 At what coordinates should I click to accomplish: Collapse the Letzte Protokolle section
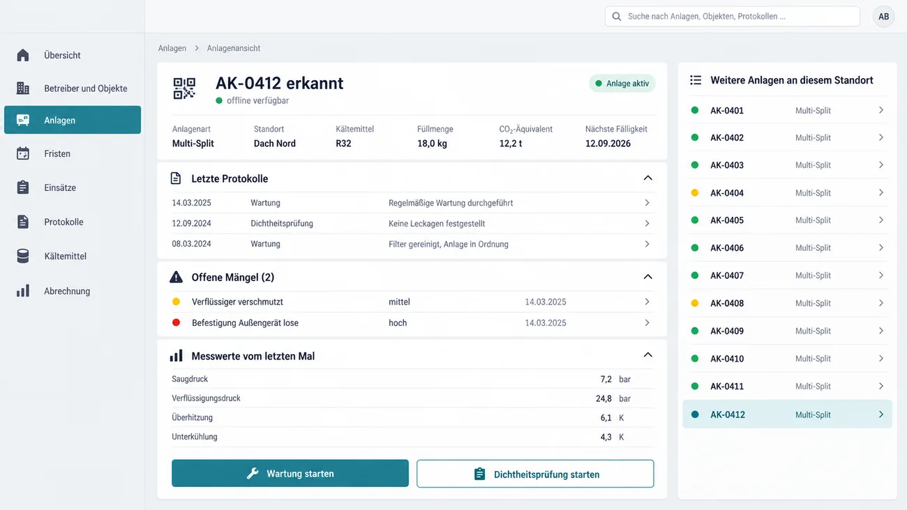(647, 178)
